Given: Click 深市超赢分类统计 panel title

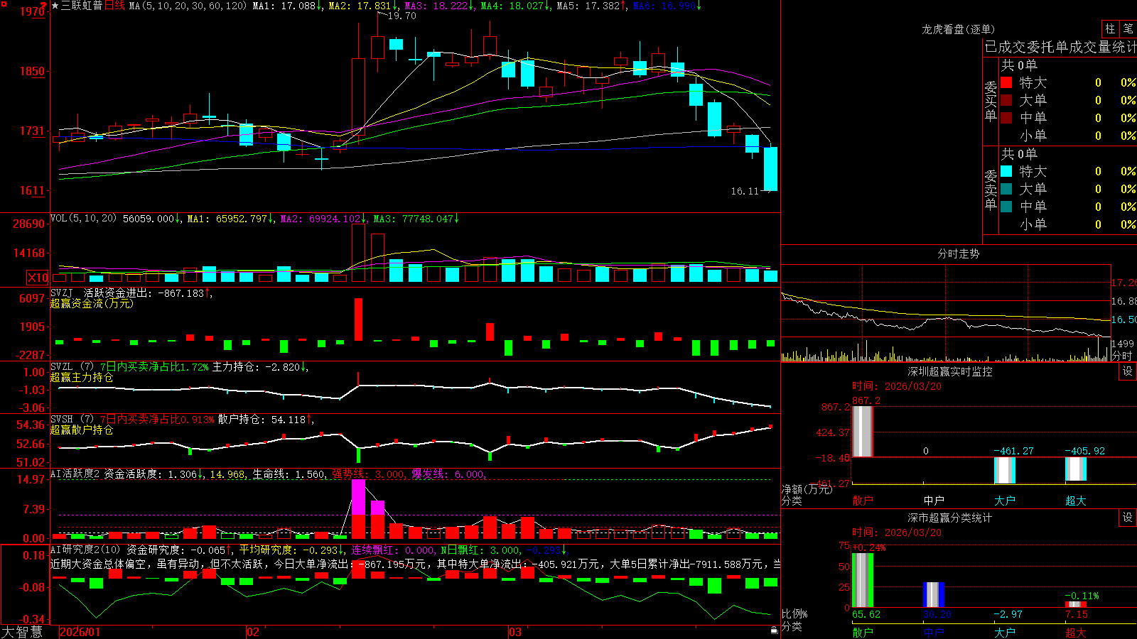Looking at the screenshot, I should click(950, 518).
